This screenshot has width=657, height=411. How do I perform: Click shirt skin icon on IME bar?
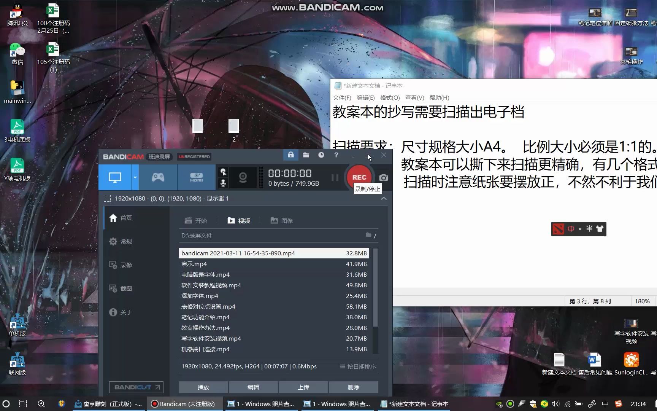[x=600, y=229]
